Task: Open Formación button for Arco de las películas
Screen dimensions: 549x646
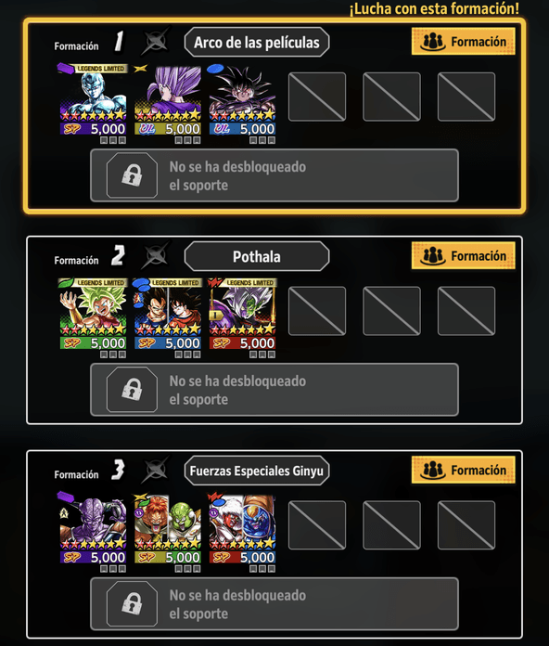Action: coord(464,41)
